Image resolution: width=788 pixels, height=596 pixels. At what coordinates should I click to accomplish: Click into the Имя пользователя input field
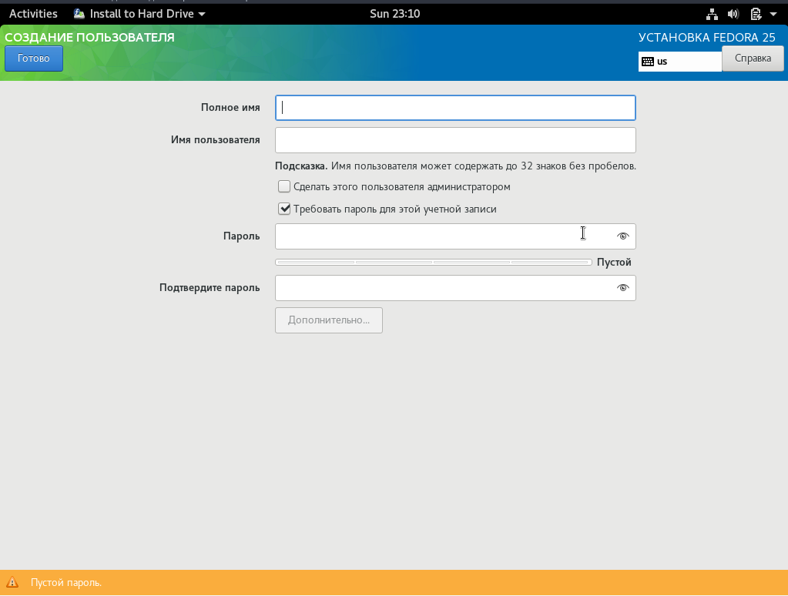pyautogui.click(x=455, y=140)
